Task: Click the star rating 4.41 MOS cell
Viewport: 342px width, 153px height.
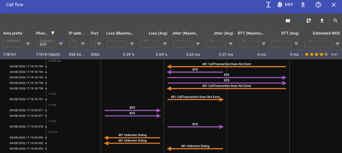Action: click(x=321, y=54)
